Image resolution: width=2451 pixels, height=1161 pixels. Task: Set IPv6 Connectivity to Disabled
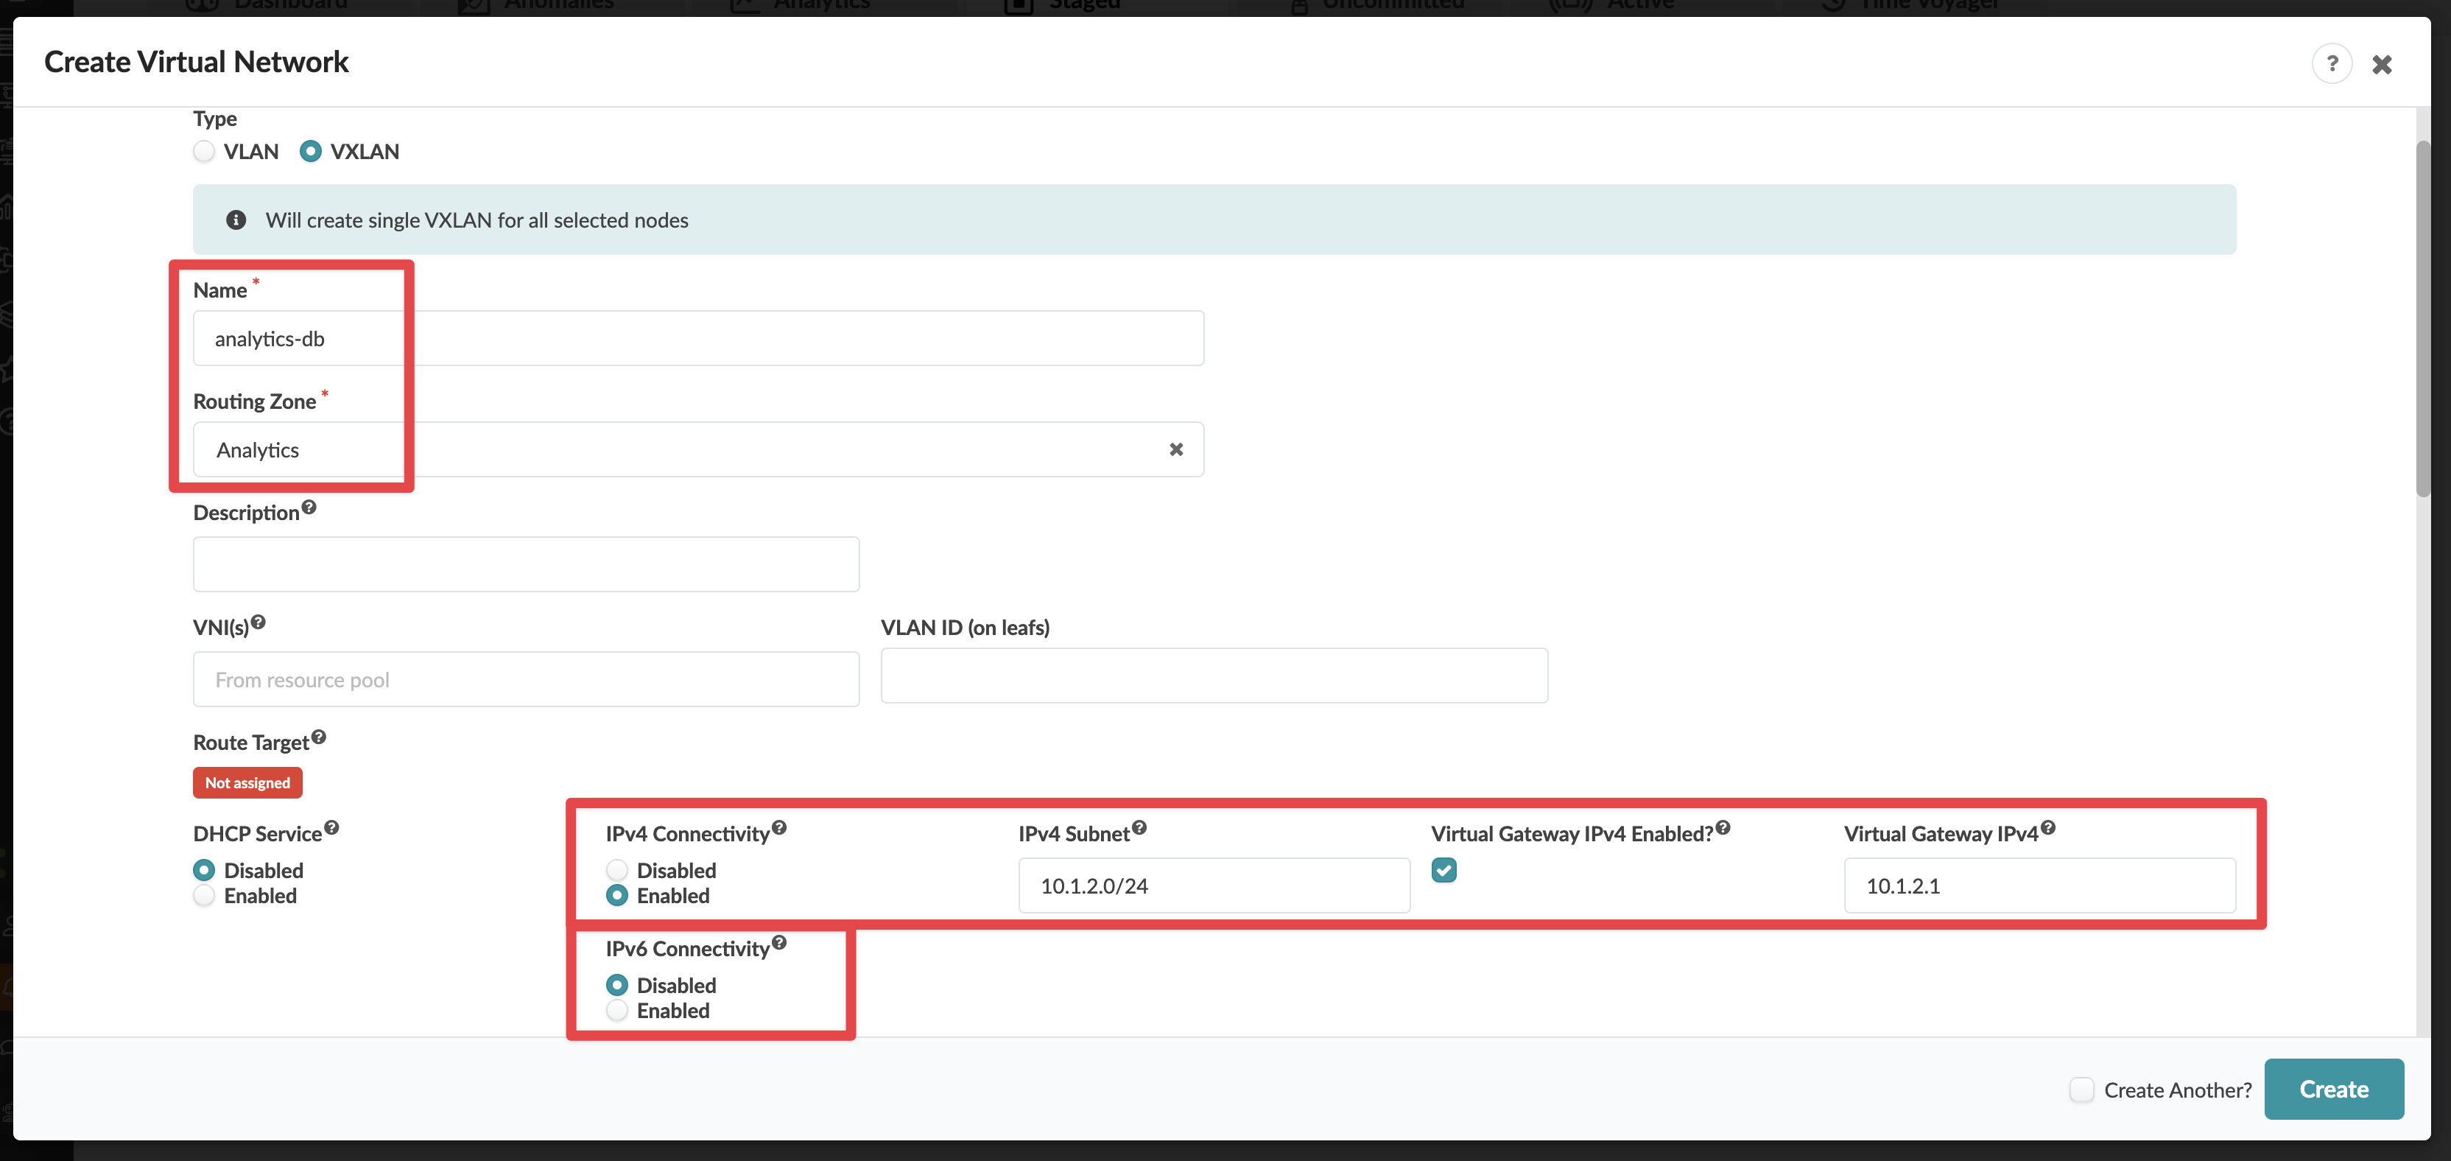[x=616, y=985]
